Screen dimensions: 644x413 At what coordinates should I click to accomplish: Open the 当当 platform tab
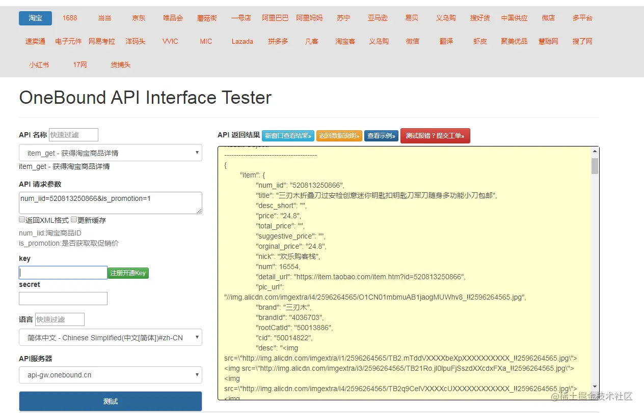104,18
